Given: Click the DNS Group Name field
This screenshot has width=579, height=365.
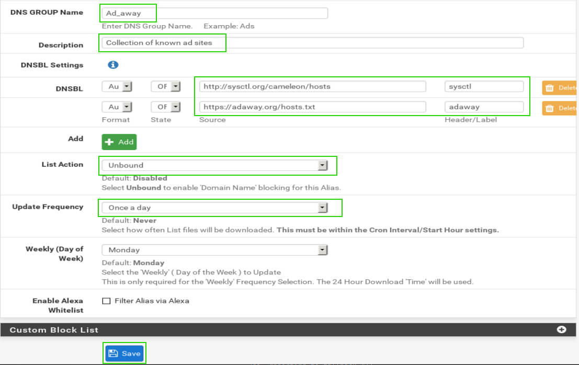Looking at the screenshot, I should [x=214, y=13].
